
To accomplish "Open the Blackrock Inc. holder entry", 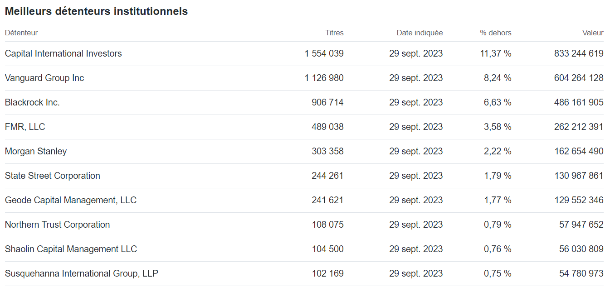I will click(32, 102).
